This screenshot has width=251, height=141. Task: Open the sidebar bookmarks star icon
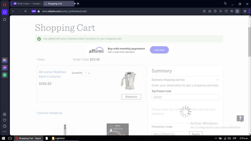click(5, 20)
